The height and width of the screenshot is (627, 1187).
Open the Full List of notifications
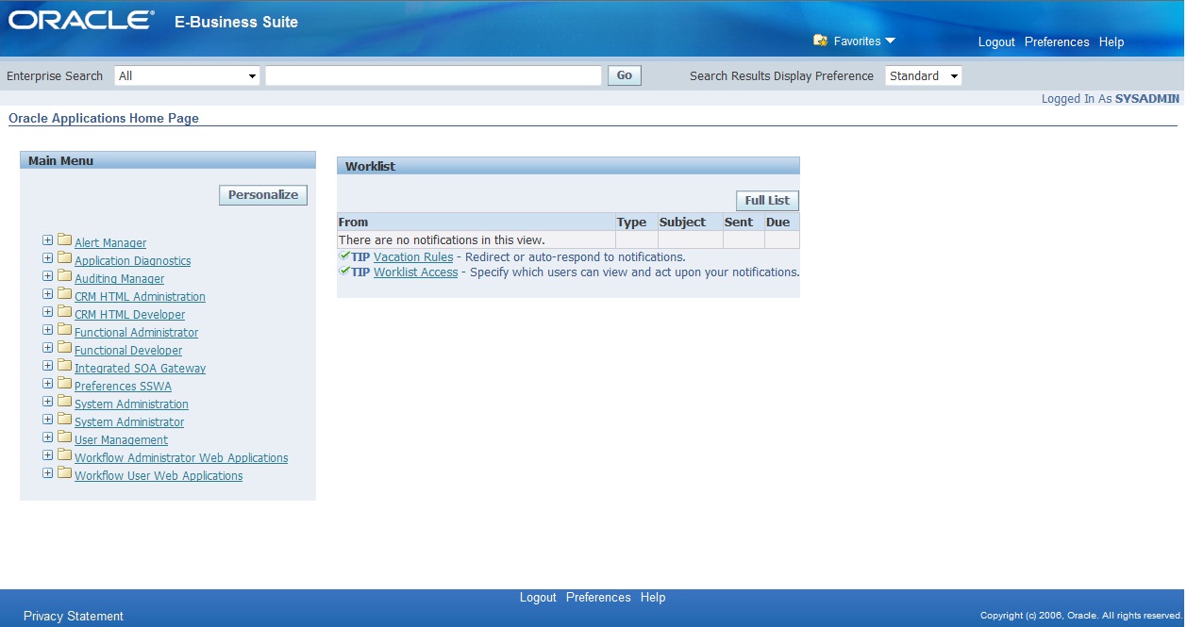click(x=765, y=200)
